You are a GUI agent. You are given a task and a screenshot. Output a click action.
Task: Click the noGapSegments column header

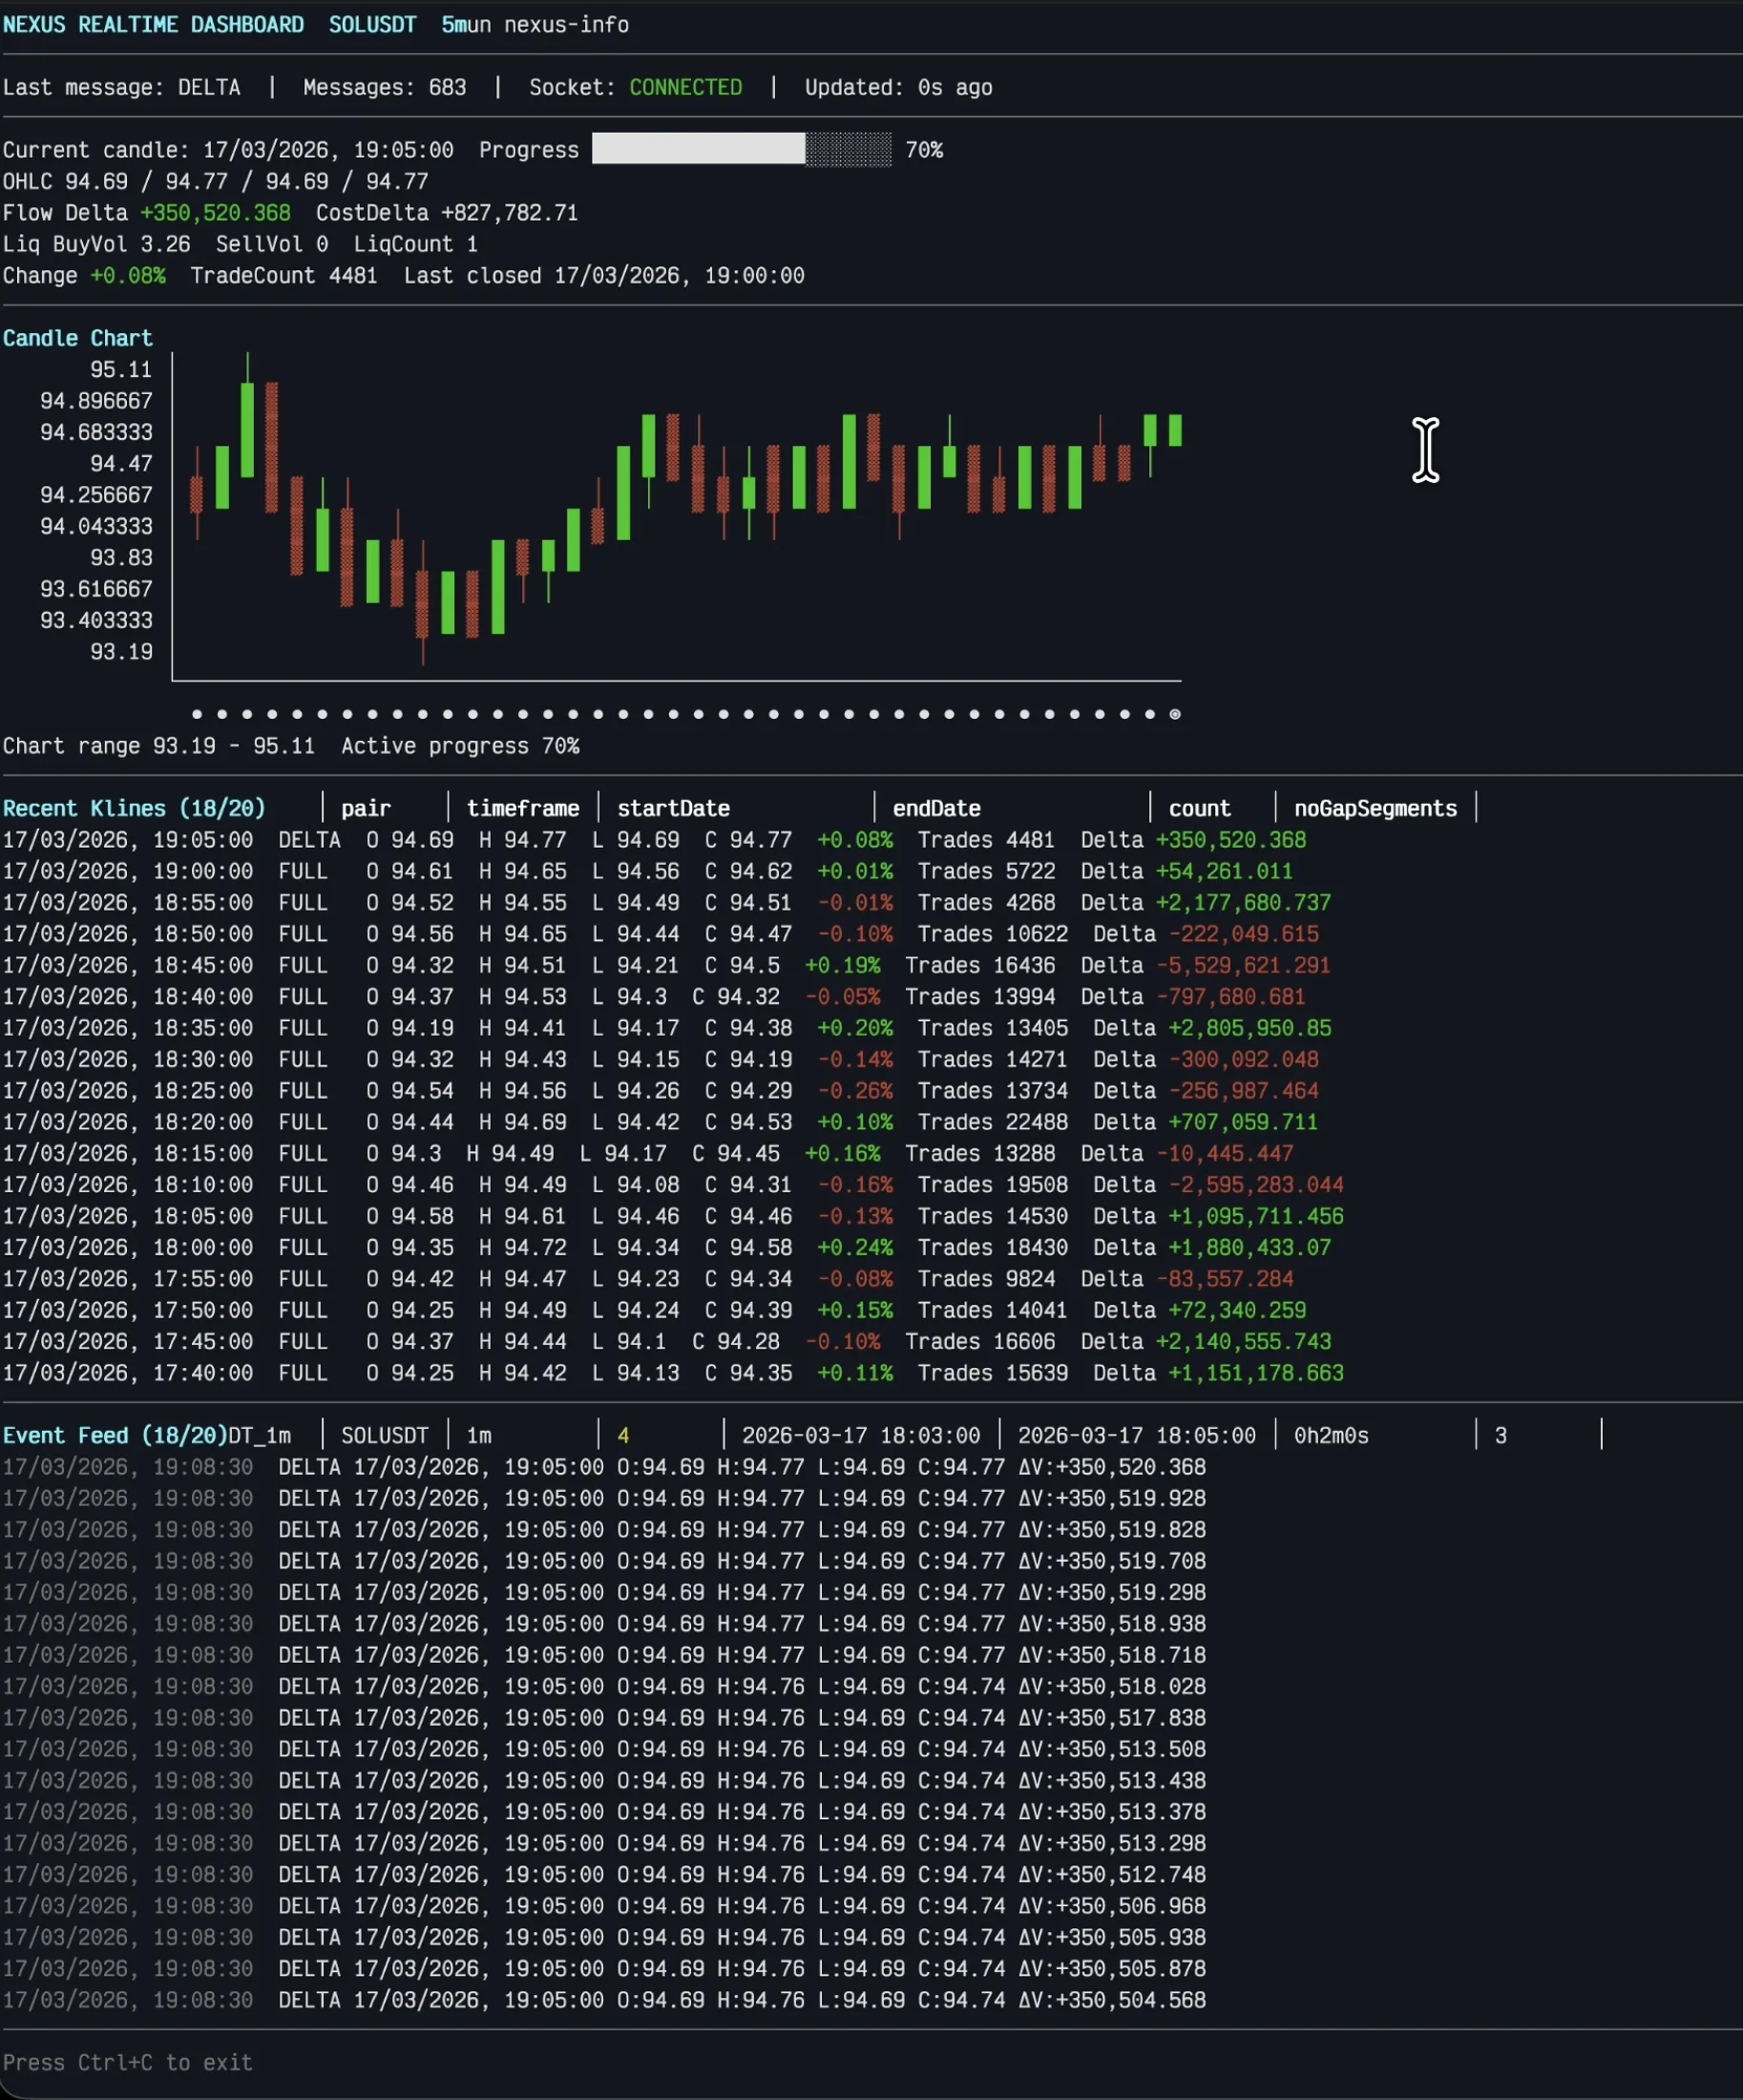[1375, 808]
